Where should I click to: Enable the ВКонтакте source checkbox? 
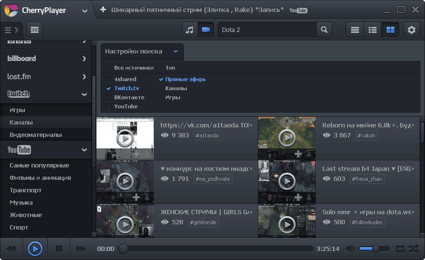click(x=108, y=97)
